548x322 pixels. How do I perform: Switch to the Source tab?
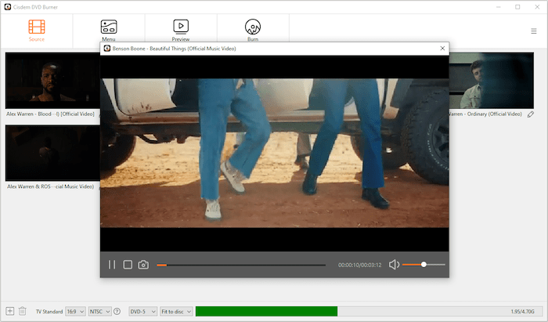pos(36,31)
